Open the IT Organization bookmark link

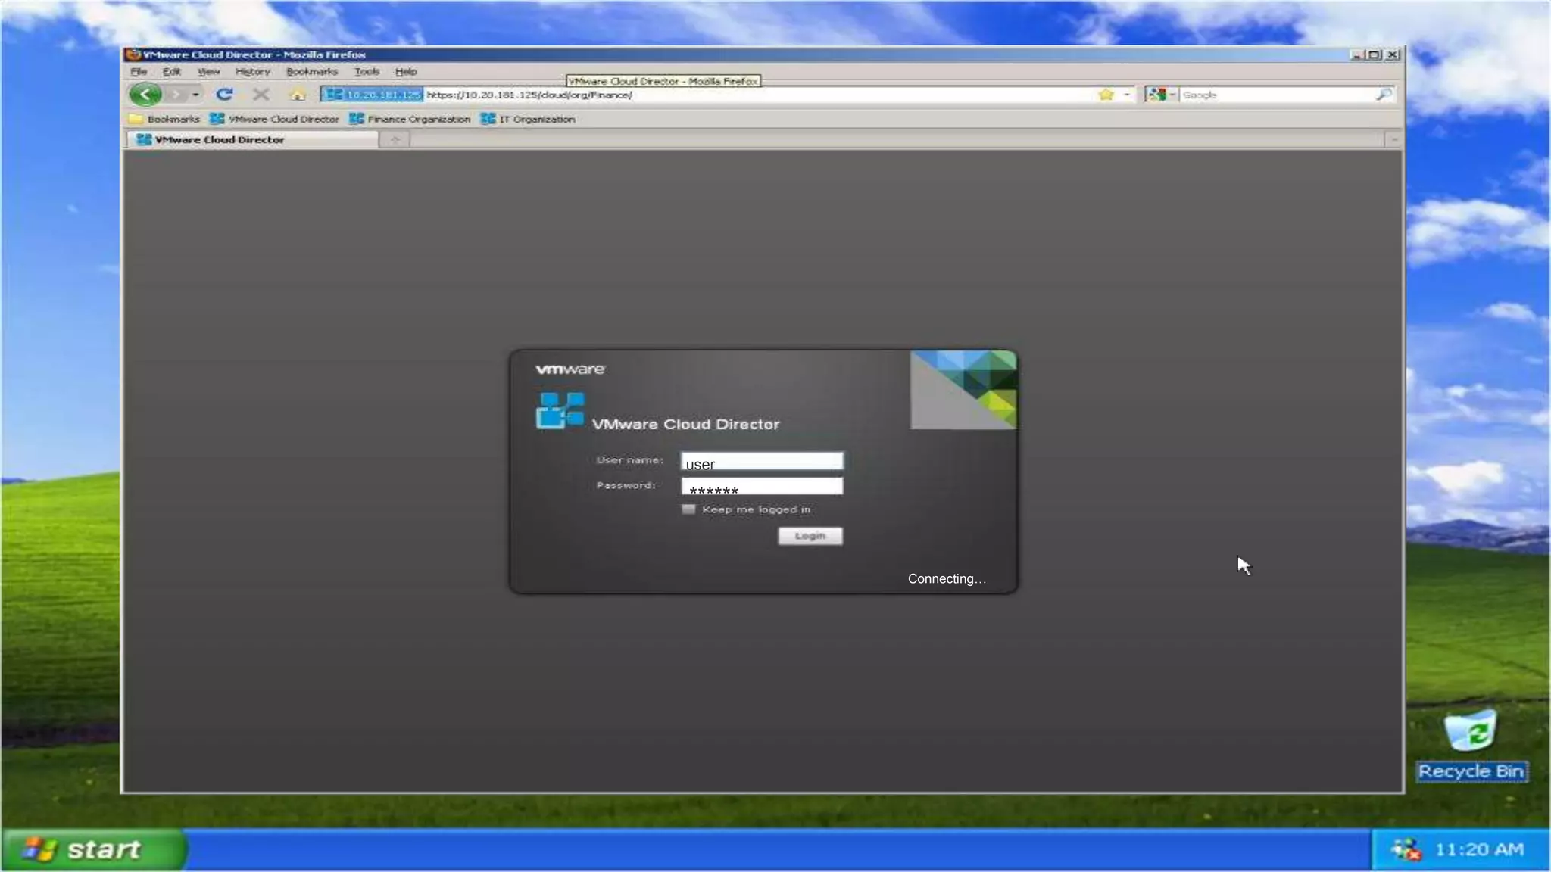point(528,119)
